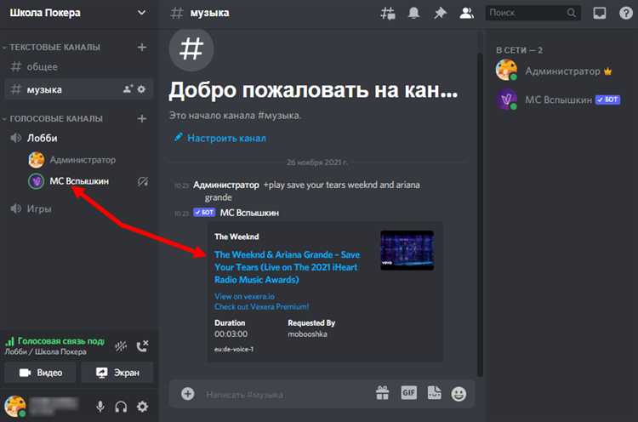This screenshot has height=422, width=638.
Task: Click the Поиск search field
Action: click(533, 13)
